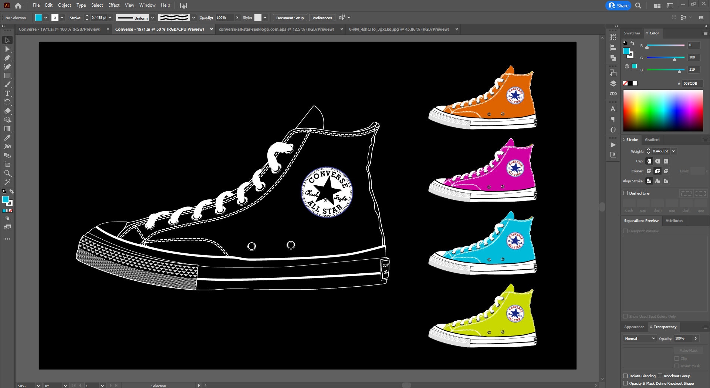Click the Document Setup button
Viewport: 710px width, 388px height.
[290, 18]
